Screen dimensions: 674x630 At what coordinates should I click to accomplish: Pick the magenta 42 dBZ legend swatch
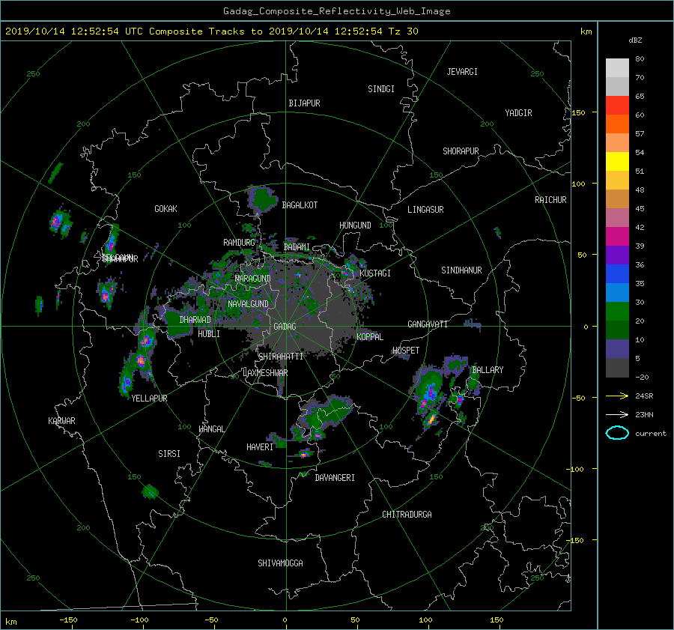point(617,237)
